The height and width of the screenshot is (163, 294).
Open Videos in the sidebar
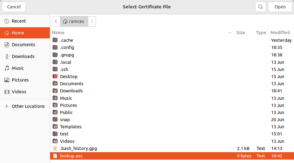coord(25,92)
